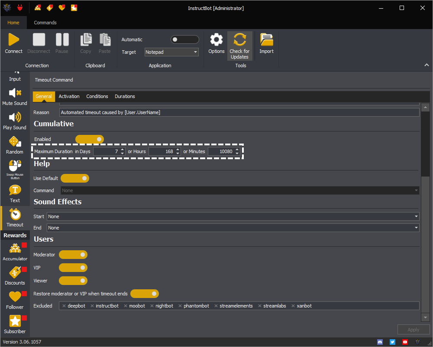Screen dimensions: 433x347
Task: Click the scrollbar up arrow
Action: [x=425, y=107]
